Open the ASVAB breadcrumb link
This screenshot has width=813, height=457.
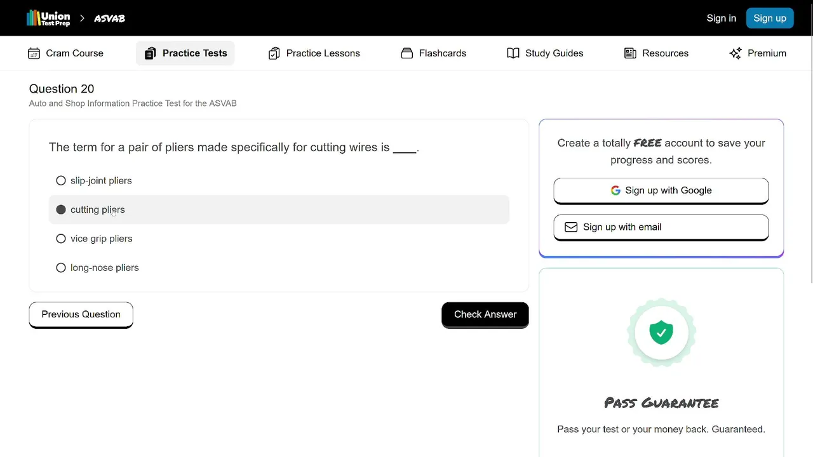109,18
